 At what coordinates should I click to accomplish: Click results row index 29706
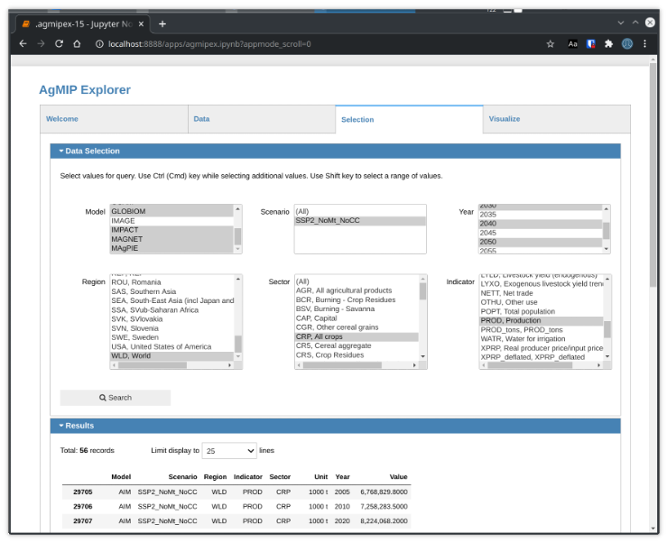pos(82,507)
